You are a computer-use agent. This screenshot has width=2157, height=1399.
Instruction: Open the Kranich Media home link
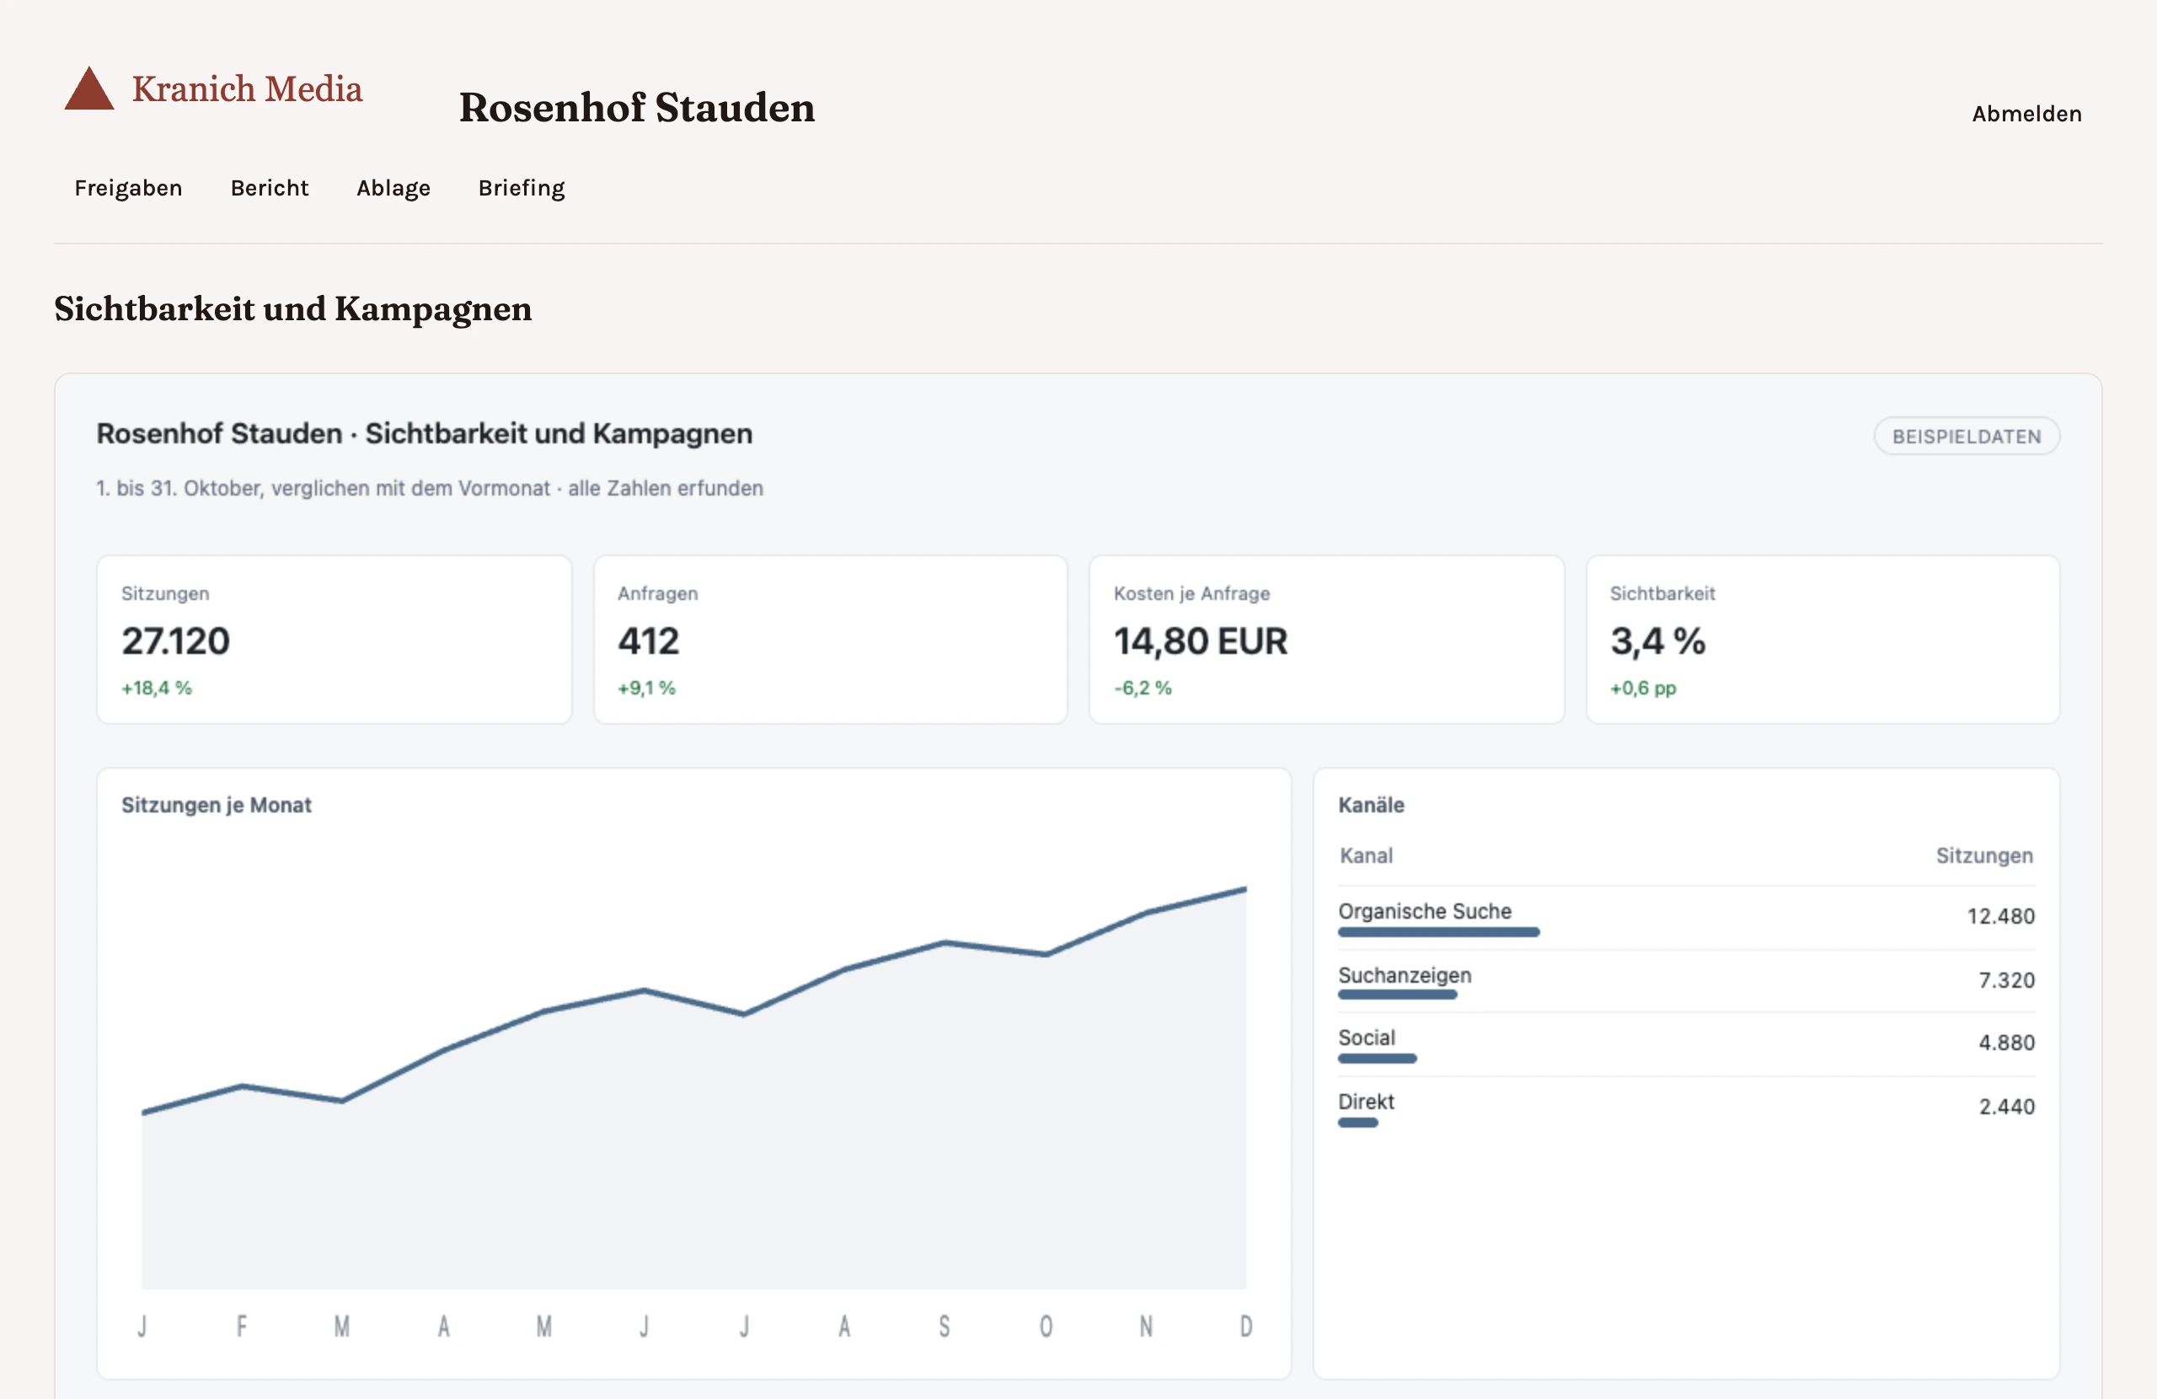click(x=214, y=88)
